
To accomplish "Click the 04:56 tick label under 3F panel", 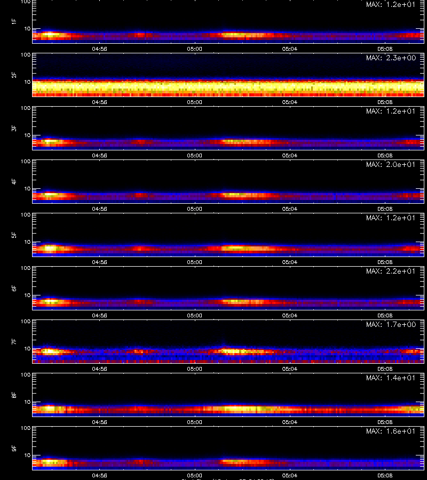I will coord(100,155).
